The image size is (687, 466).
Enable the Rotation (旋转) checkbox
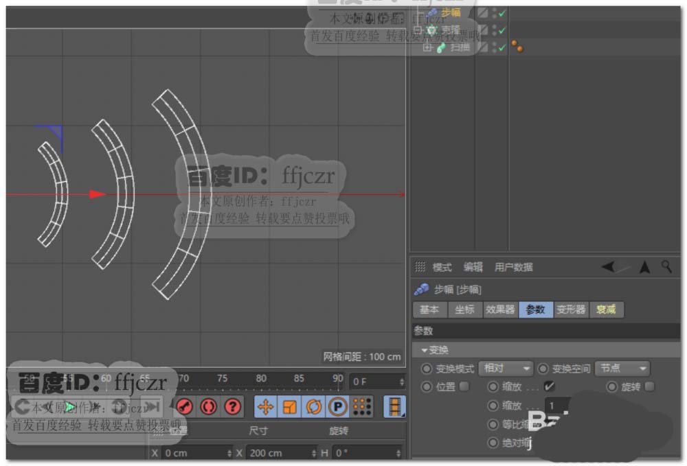pyautogui.click(x=650, y=386)
